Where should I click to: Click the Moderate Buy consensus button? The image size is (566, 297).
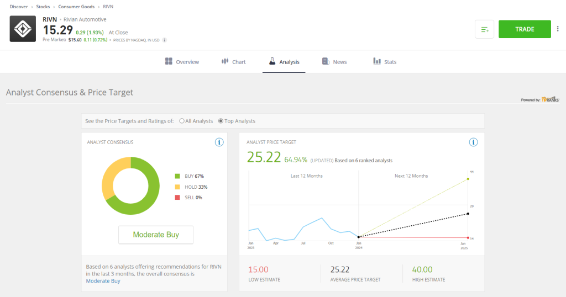click(x=156, y=235)
